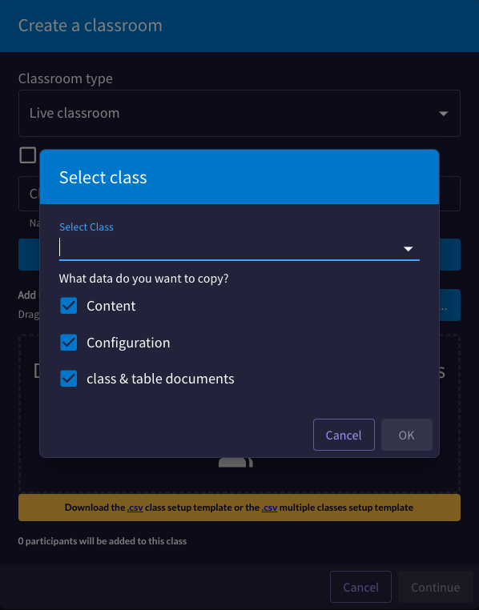The image size is (479, 610).
Task: Click the blue ellipsis button at right edge
Action: tap(450, 305)
